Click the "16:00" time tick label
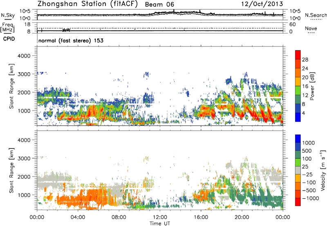The image size is (327, 226). pos(201,217)
